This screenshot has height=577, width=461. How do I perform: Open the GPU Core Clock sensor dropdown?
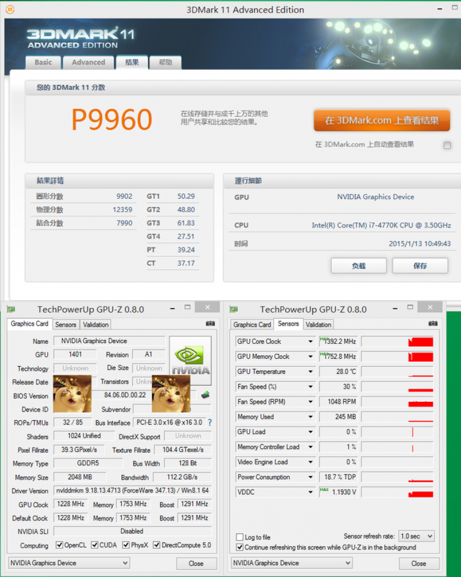pyautogui.click(x=311, y=341)
